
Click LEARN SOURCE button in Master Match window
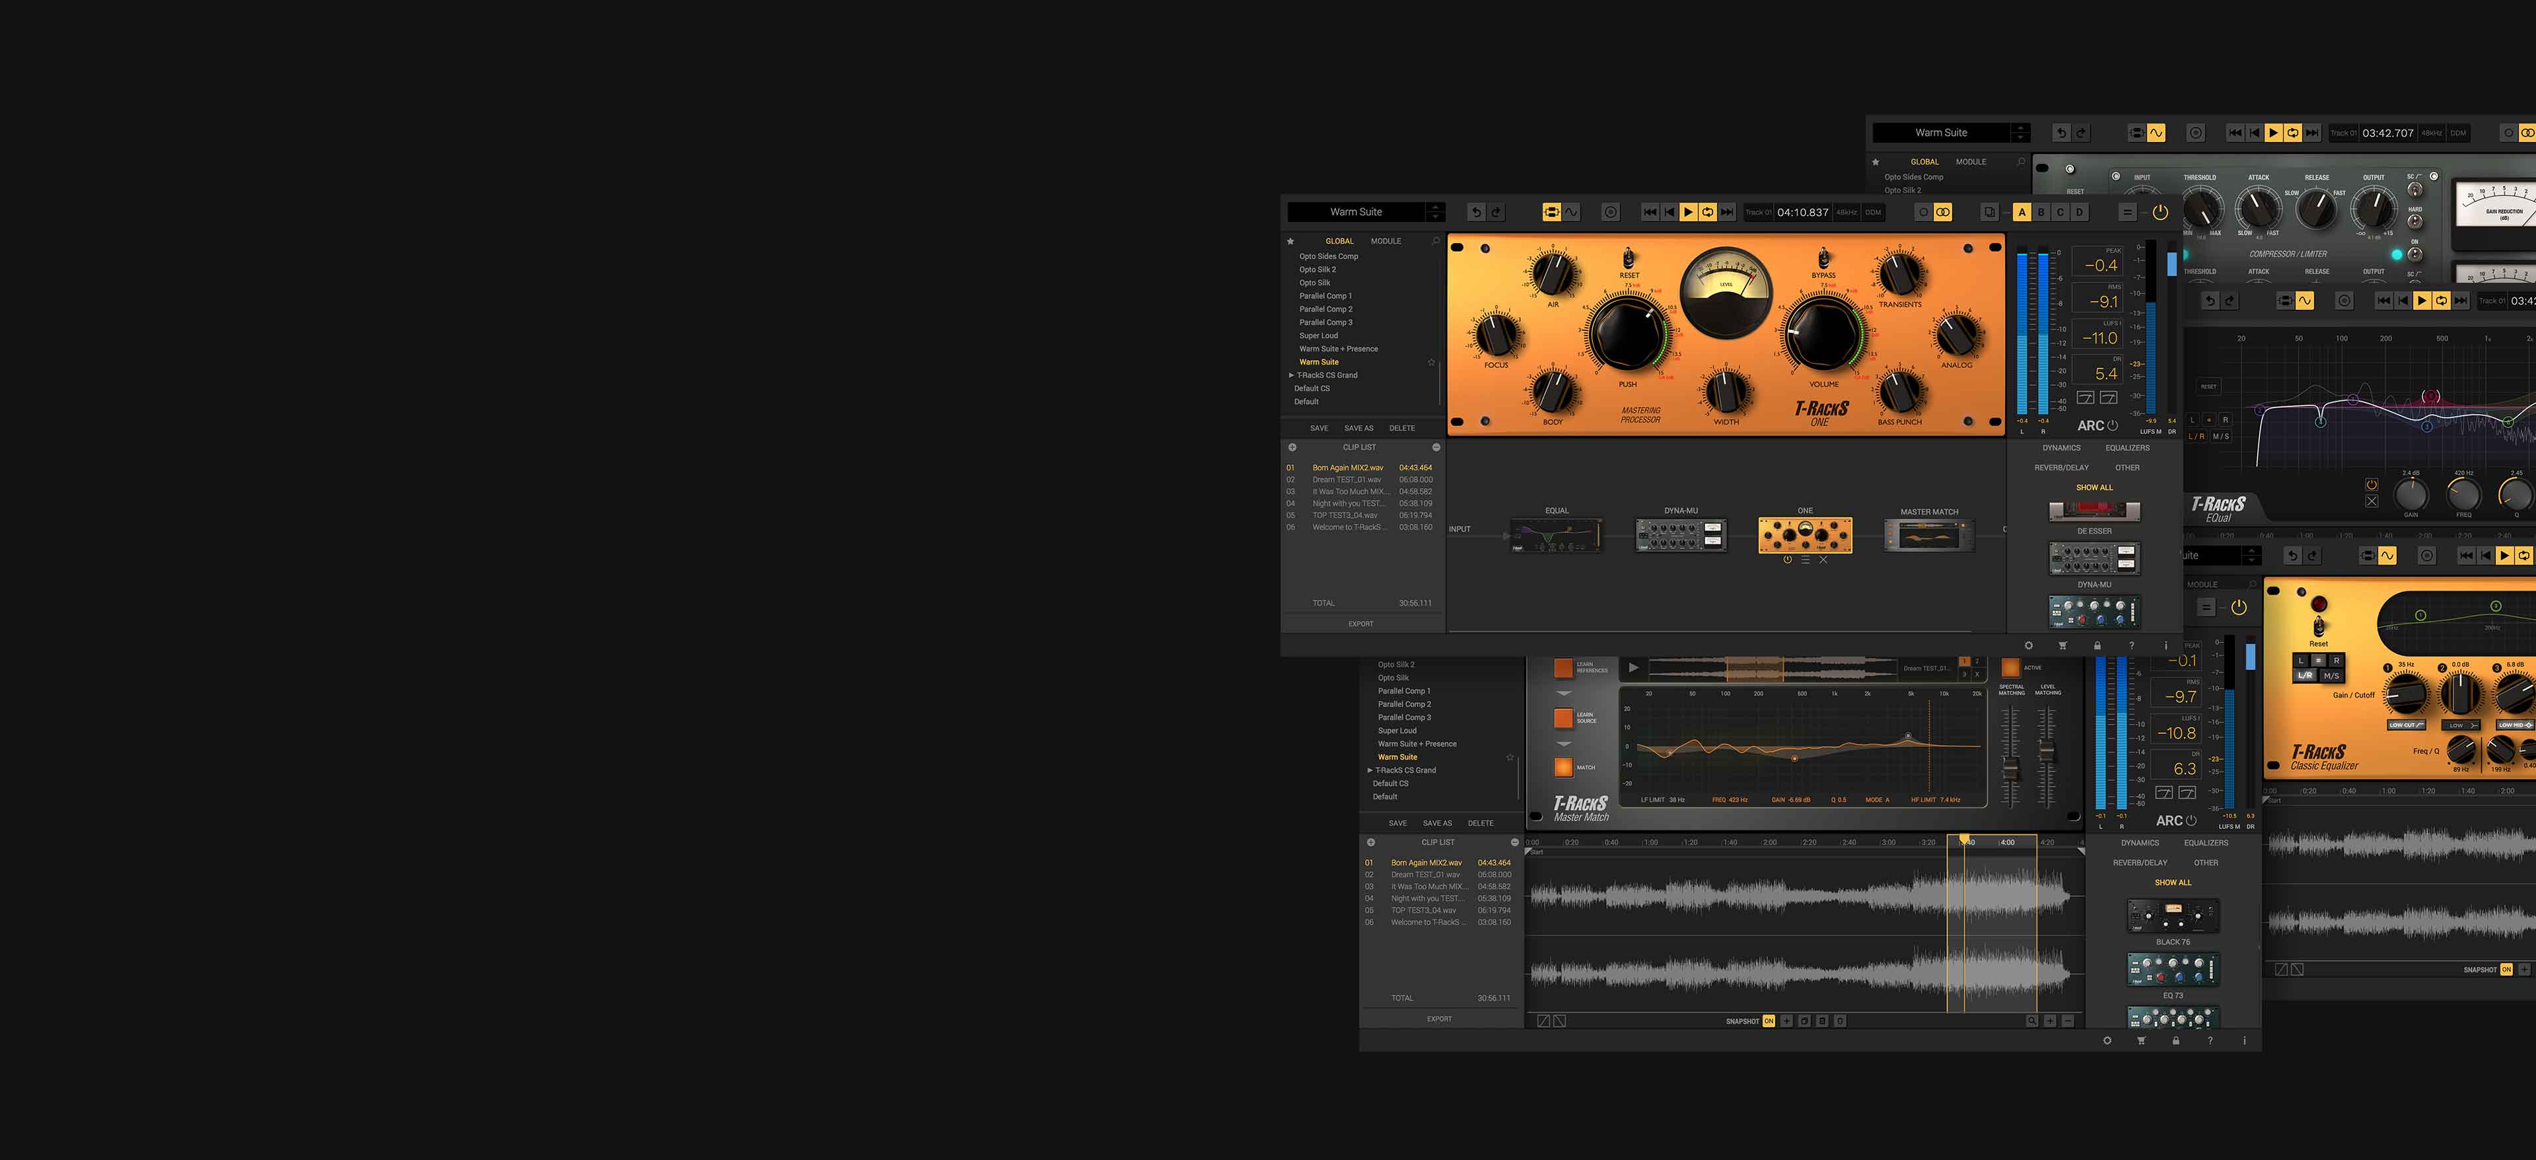[x=1563, y=718]
